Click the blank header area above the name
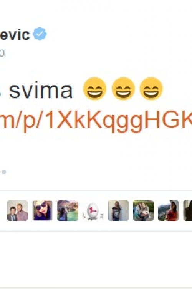The image size is (192, 289). click(x=96, y=12)
